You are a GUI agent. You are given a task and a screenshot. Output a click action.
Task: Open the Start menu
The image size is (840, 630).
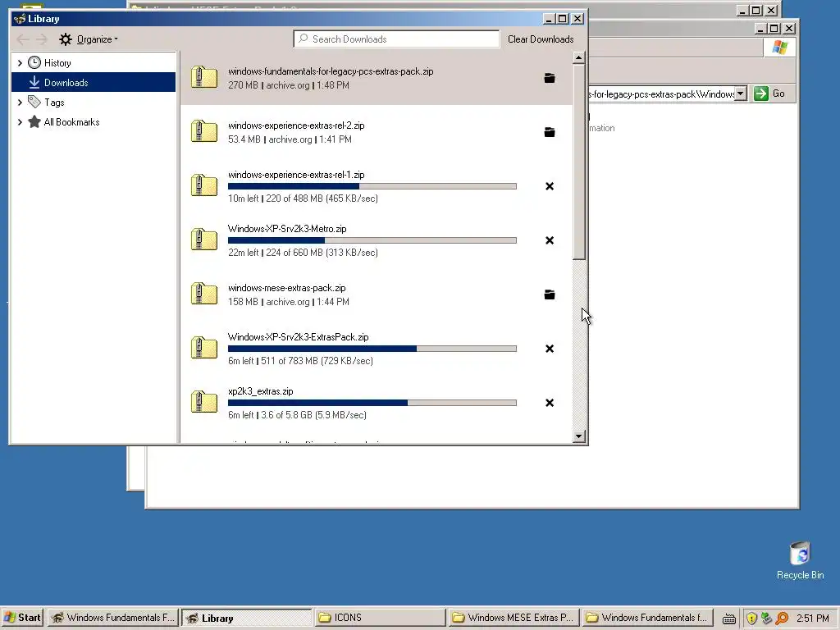[x=22, y=618]
